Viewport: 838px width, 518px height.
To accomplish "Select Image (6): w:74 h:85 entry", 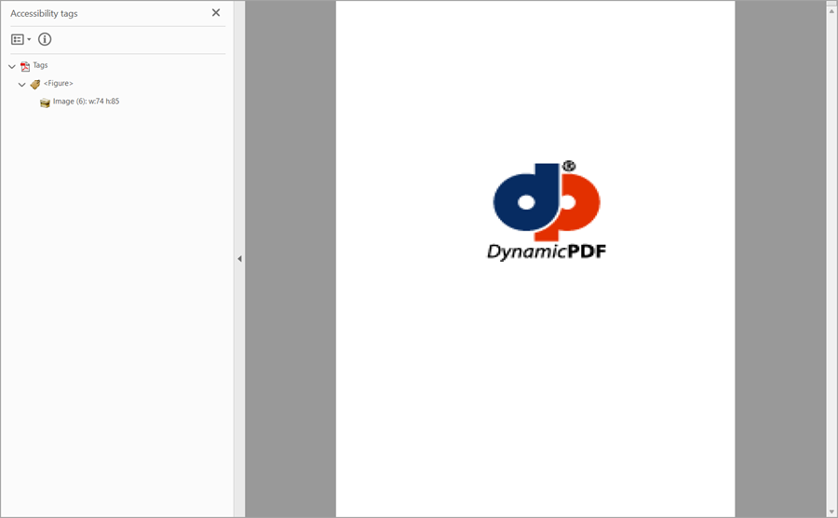I will point(86,102).
